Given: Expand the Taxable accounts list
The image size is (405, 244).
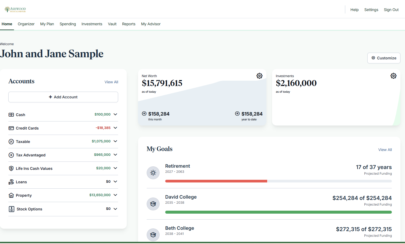Looking at the screenshot, I should [x=115, y=141].
